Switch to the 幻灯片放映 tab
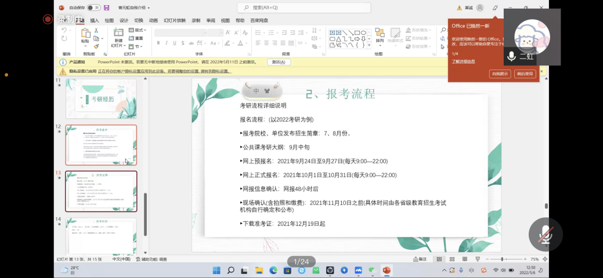This screenshot has width=603, height=278. click(175, 20)
